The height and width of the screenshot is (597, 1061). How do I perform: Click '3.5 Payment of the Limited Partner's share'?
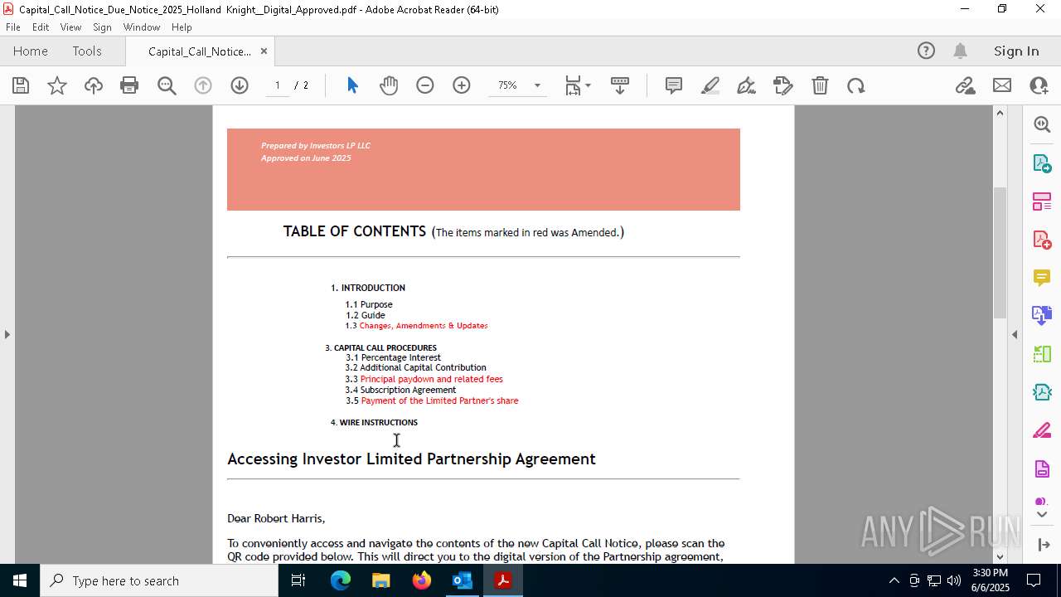click(432, 400)
